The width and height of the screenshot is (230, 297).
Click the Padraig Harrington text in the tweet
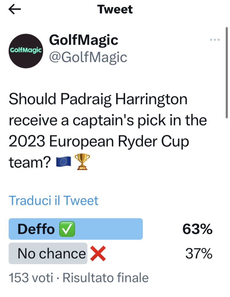[124, 99]
